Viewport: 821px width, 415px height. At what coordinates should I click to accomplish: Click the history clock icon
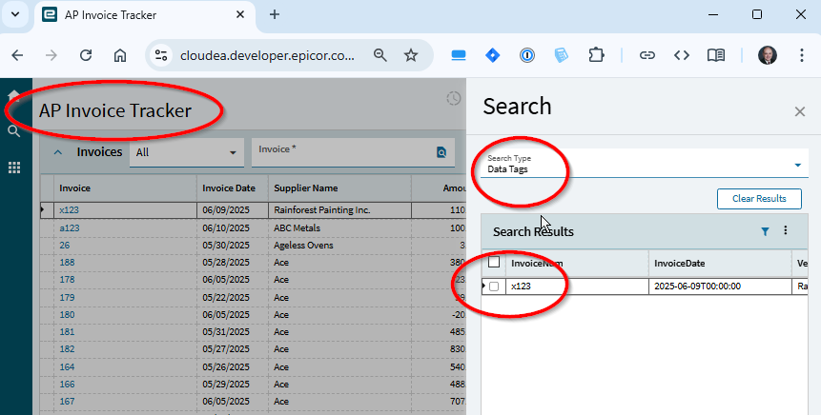(x=454, y=99)
